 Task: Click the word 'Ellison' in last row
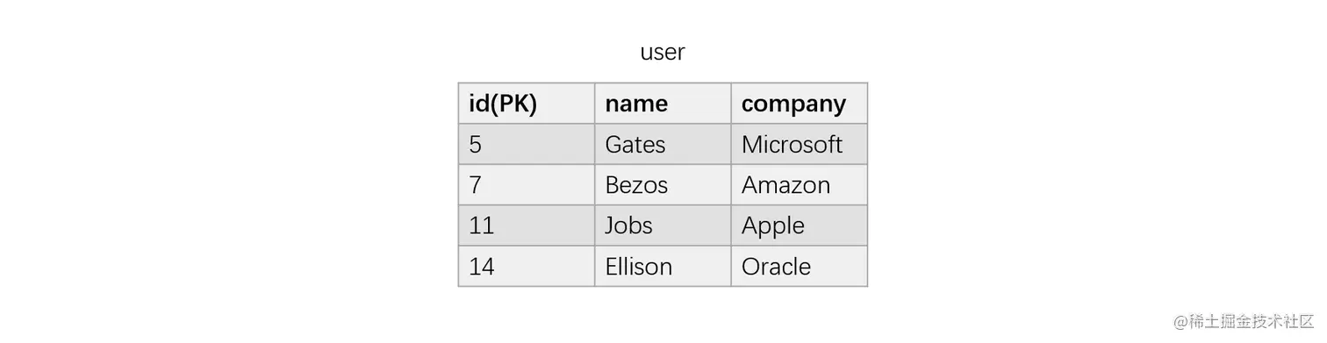638,266
